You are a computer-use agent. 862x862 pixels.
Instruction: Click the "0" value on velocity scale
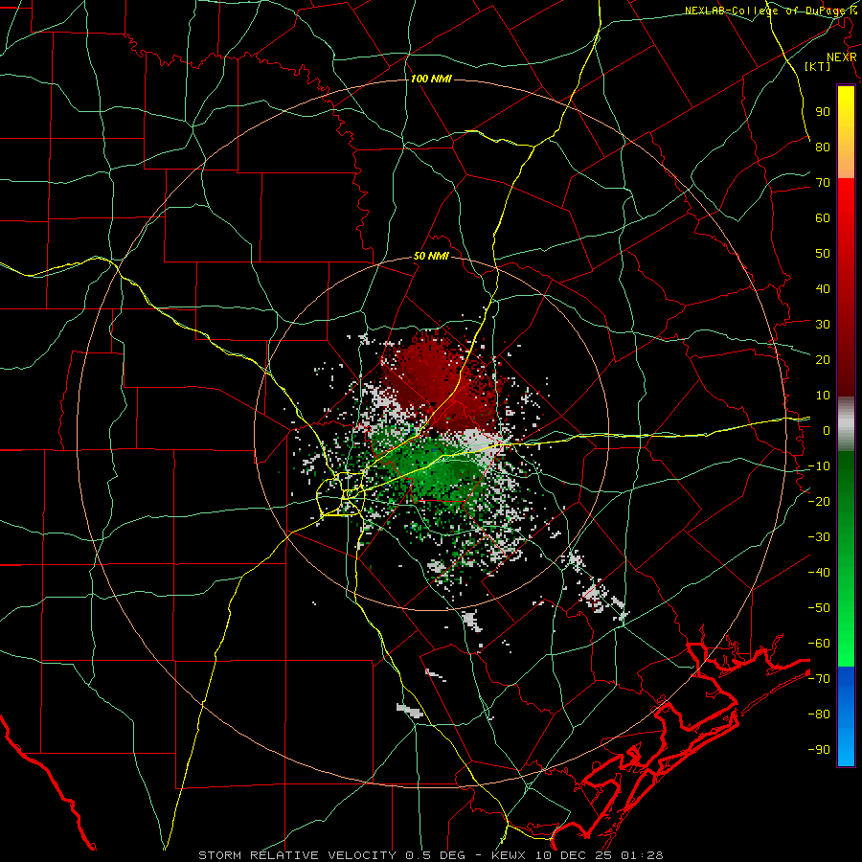tap(827, 430)
